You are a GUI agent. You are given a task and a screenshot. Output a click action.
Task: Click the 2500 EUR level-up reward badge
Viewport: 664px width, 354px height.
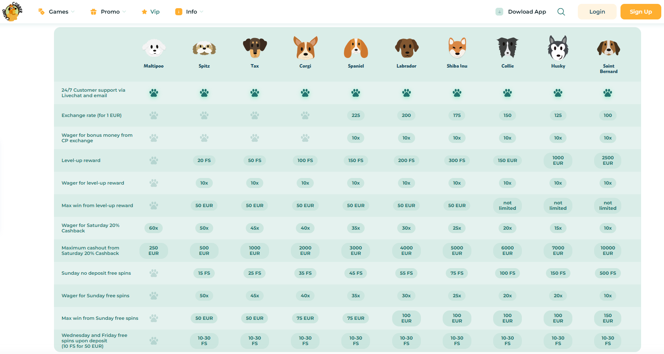pyautogui.click(x=608, y=160)
